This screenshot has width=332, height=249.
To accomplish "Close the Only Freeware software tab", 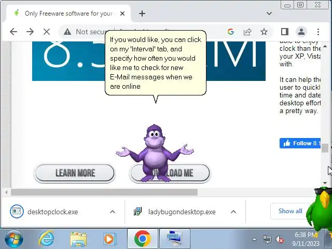I will (122, 13).
